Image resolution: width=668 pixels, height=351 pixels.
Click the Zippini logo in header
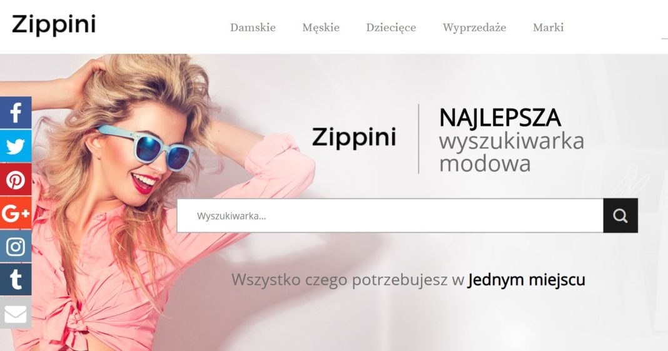pyautogui.click(x=54, y=24)
